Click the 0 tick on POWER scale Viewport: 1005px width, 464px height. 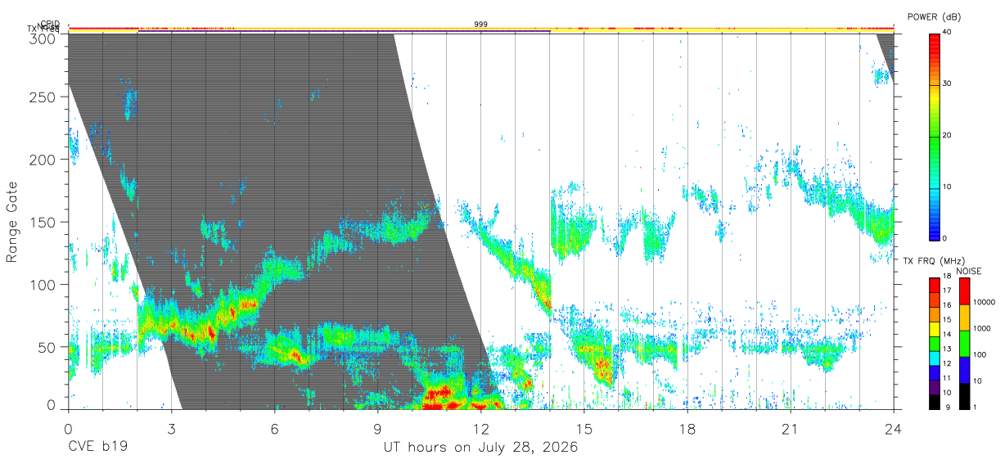tap(945, 239)
